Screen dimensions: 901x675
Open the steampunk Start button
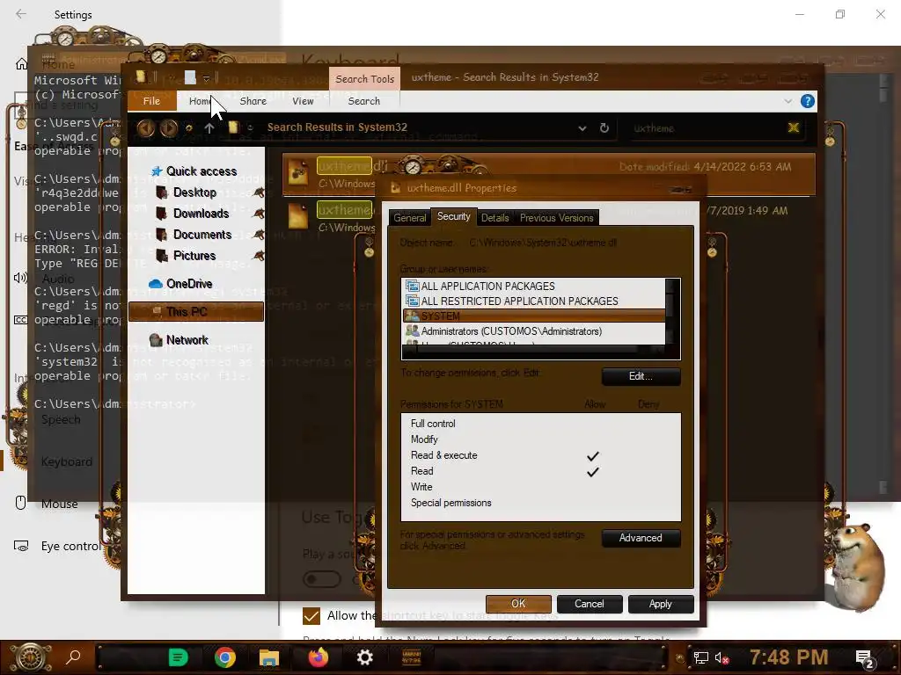coord(30,657)
